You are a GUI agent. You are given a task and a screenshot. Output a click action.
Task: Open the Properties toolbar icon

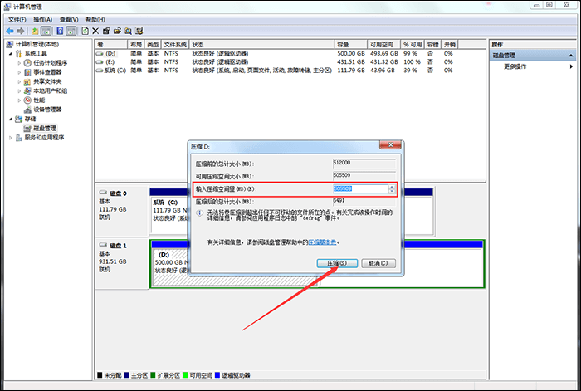click(106, 32)
